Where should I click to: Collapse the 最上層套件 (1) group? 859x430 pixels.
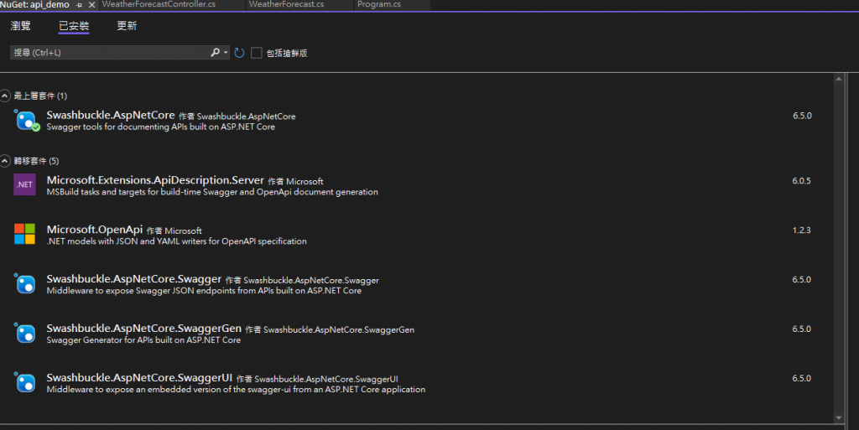pos(5,96)
